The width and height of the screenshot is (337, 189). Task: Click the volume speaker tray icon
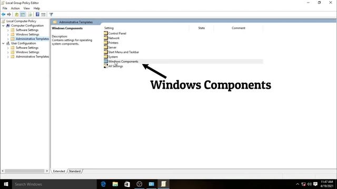(x=310, y=184)
